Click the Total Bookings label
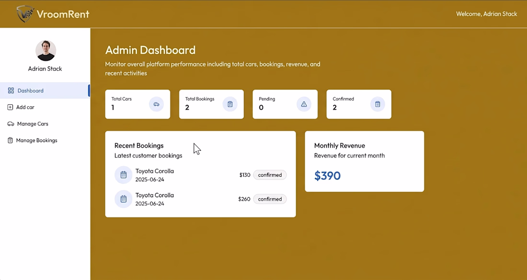The image size is (527, 280). [x=200, y=99]
